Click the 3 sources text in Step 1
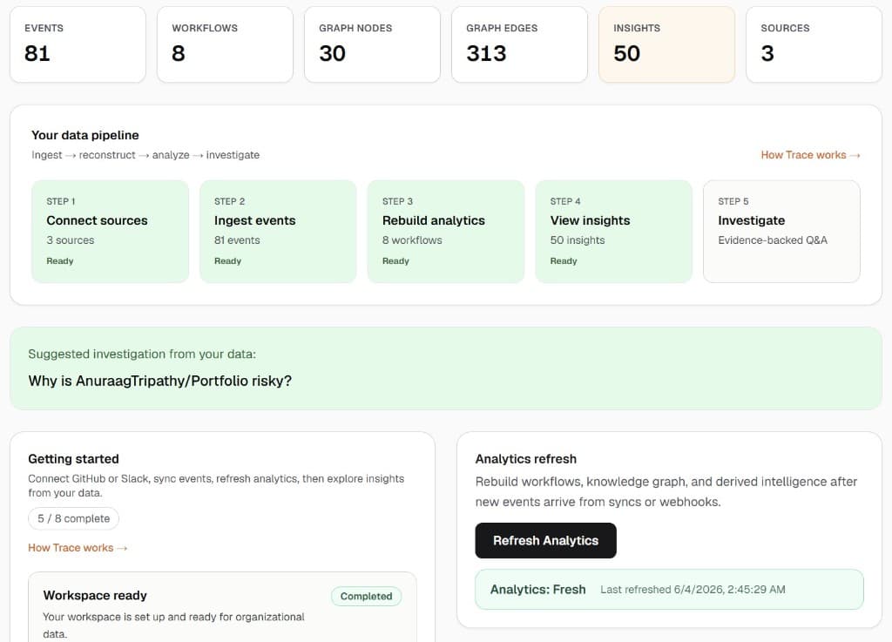The image size is (892, 642). pyautogui.click(x=71, y=240)
